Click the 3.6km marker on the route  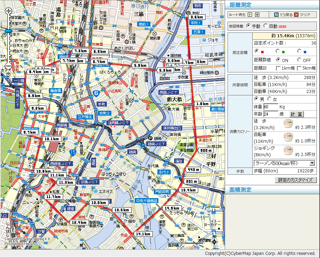tap(197, 17)
